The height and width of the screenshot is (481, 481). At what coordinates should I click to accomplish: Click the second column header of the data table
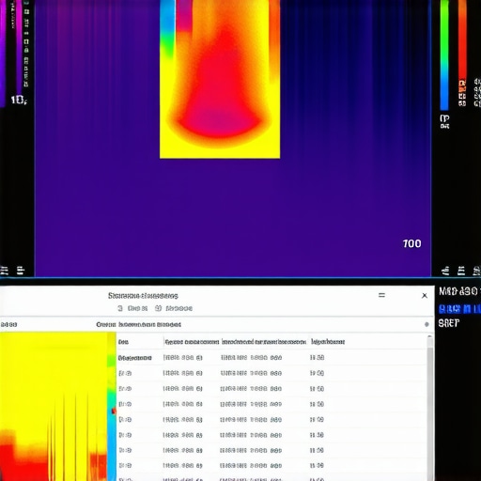[192, 342]
